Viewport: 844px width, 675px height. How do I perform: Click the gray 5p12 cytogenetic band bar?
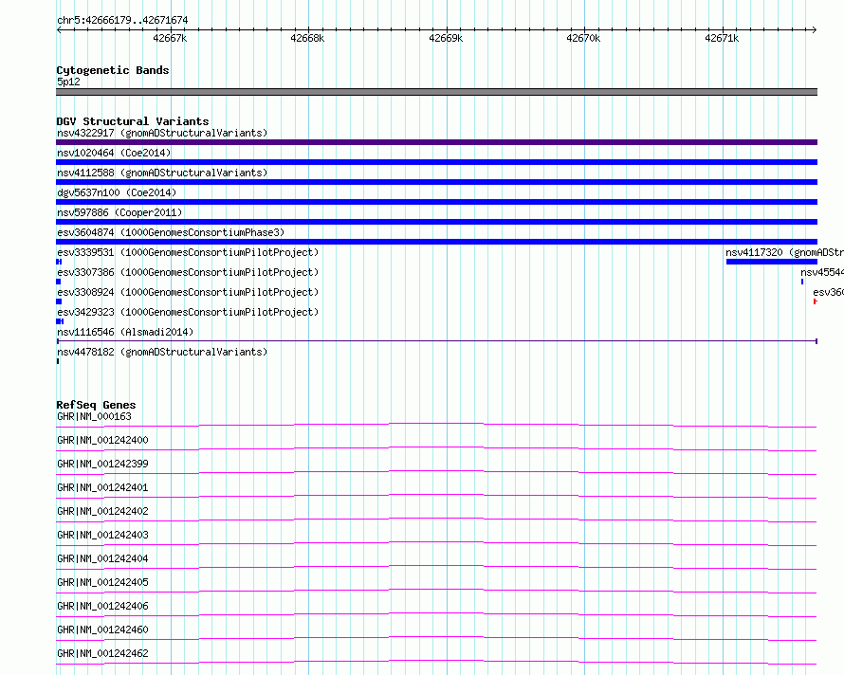pos(436,92)
